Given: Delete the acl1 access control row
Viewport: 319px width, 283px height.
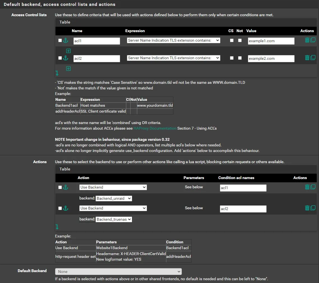Looking at the screenshot, I should pos(307,40).
